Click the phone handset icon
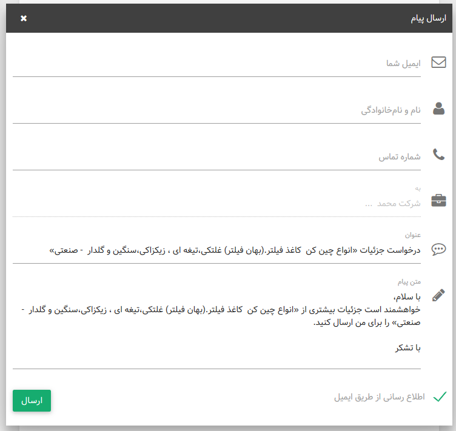 pos(438,155)
